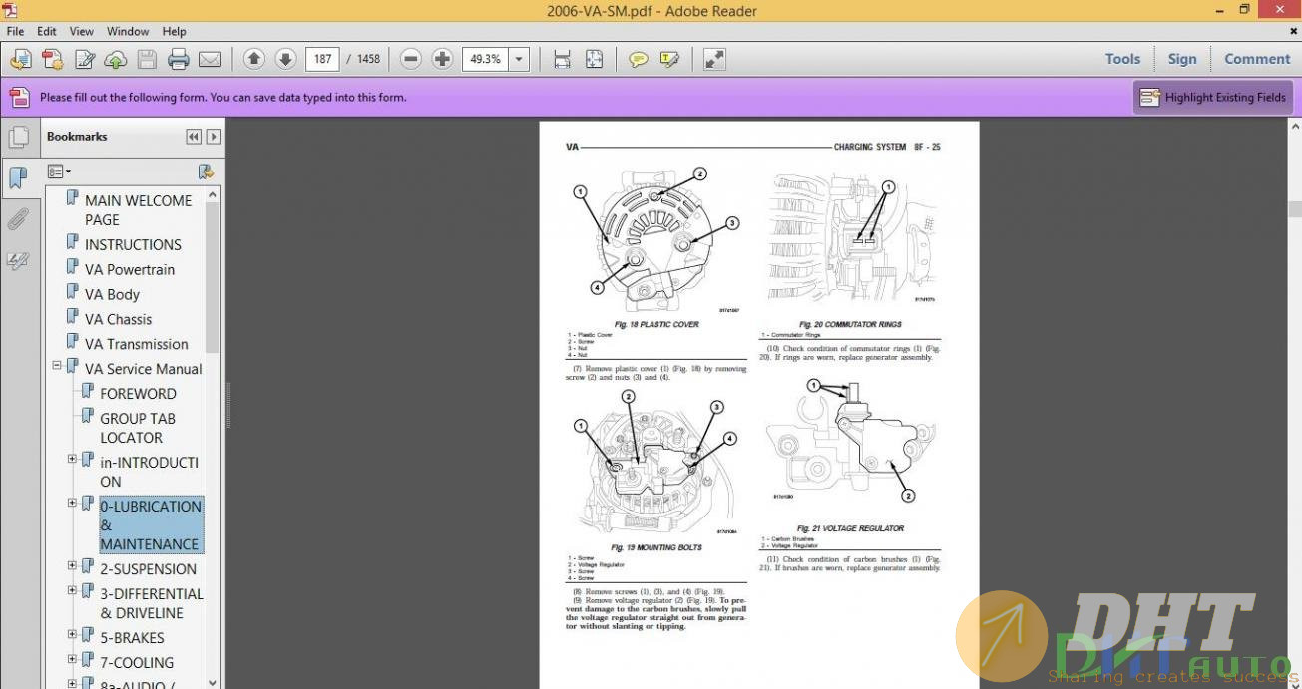Click the Create PDF online icon
1302x689 pixels.
tap(52, 59)
